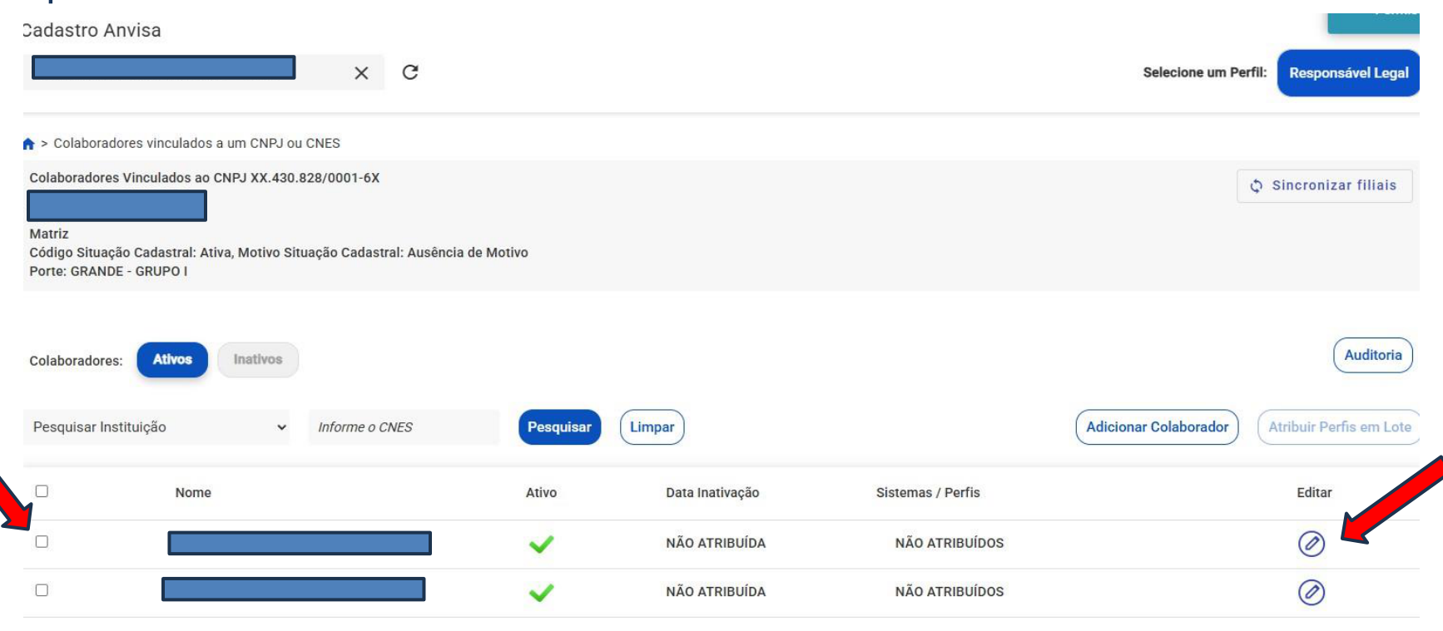The width and height of the screenshot is (1443, 631).
Task: Click NÃO ATRIBUÍDA in the first row
Action: [x=716, y=544]
